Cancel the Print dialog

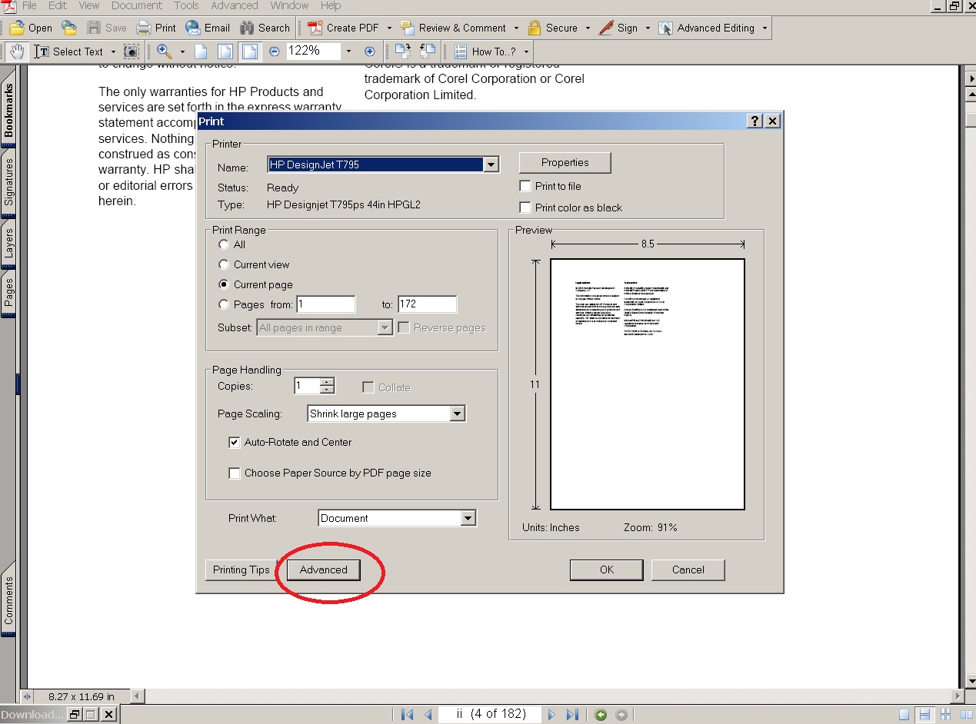pyautogui.click(x=688, y=570)
